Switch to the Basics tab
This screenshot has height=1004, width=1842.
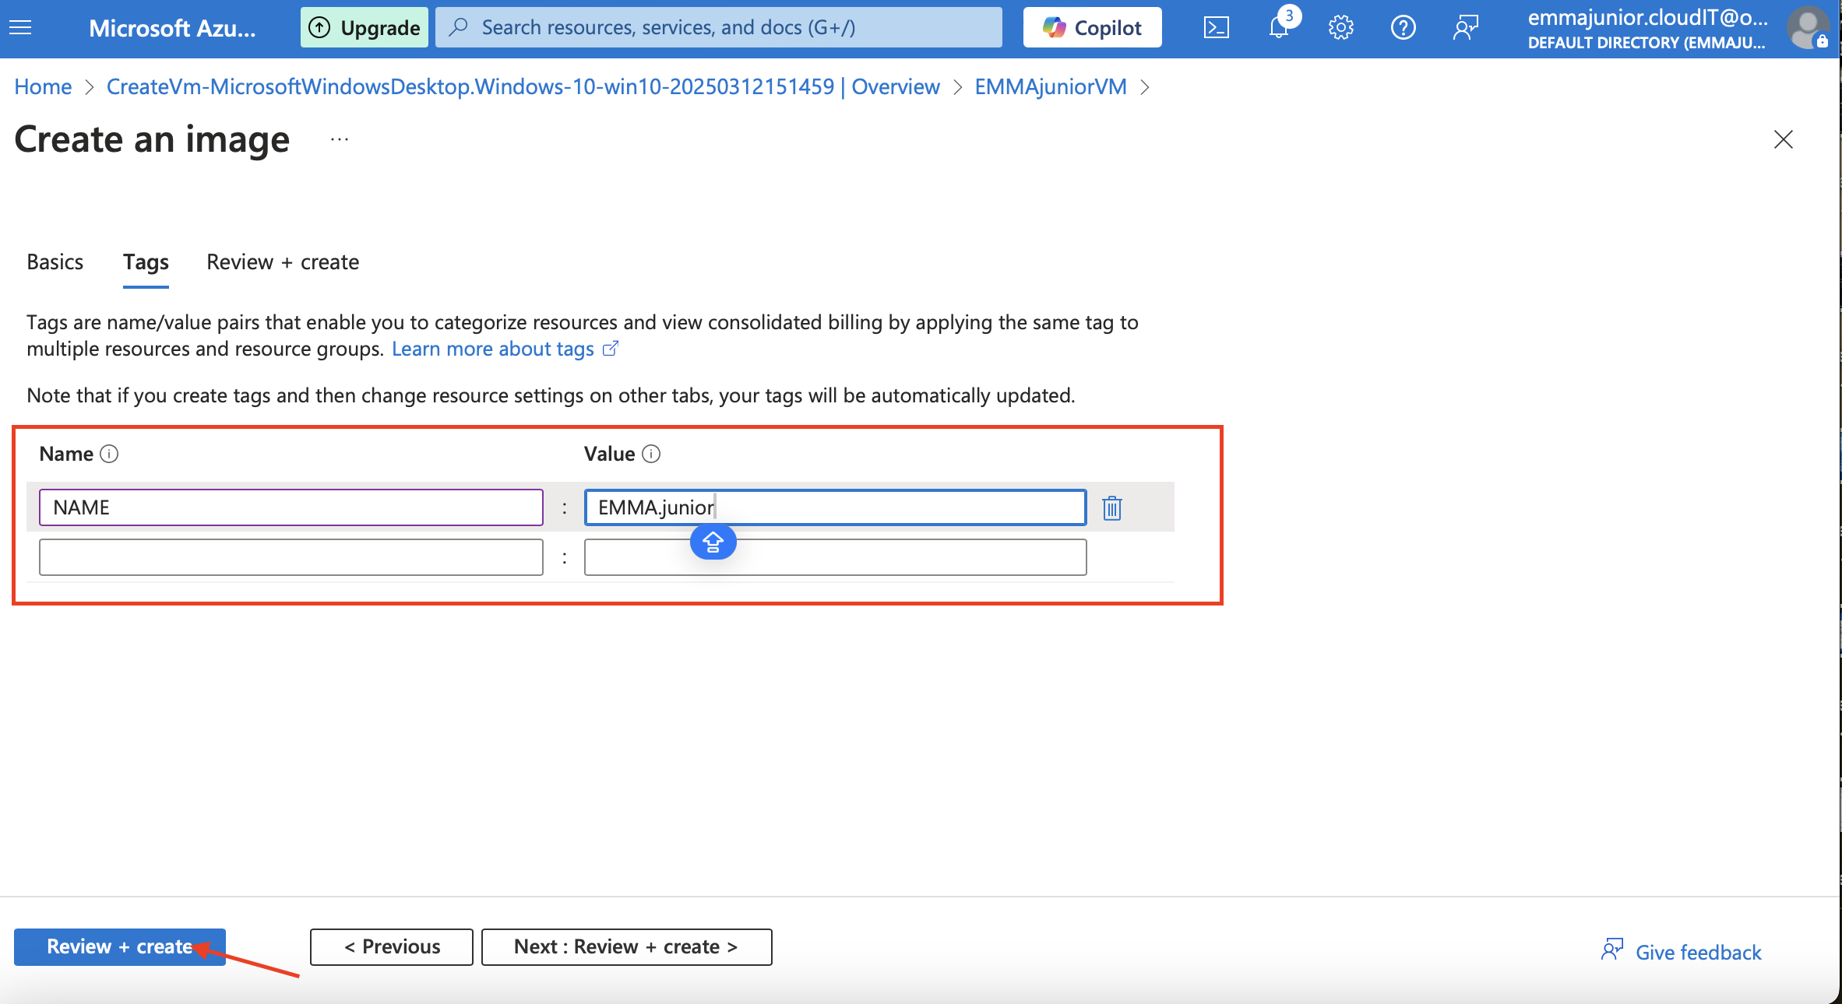click(x=55, y=262)
